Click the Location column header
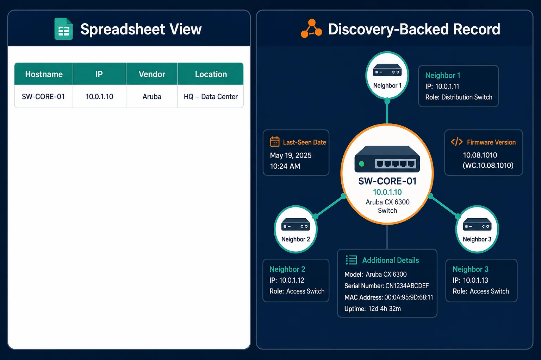The image size is (541, 360). point(211,74)
